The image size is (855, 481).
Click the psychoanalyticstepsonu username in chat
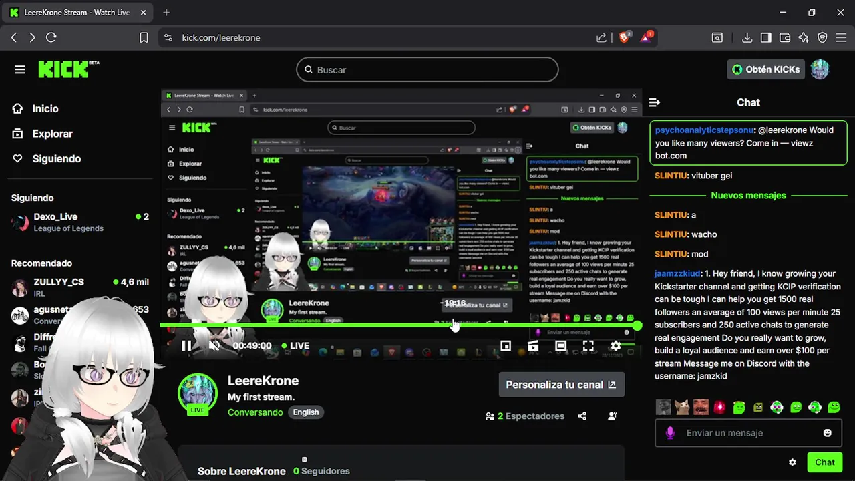[704, 130]
